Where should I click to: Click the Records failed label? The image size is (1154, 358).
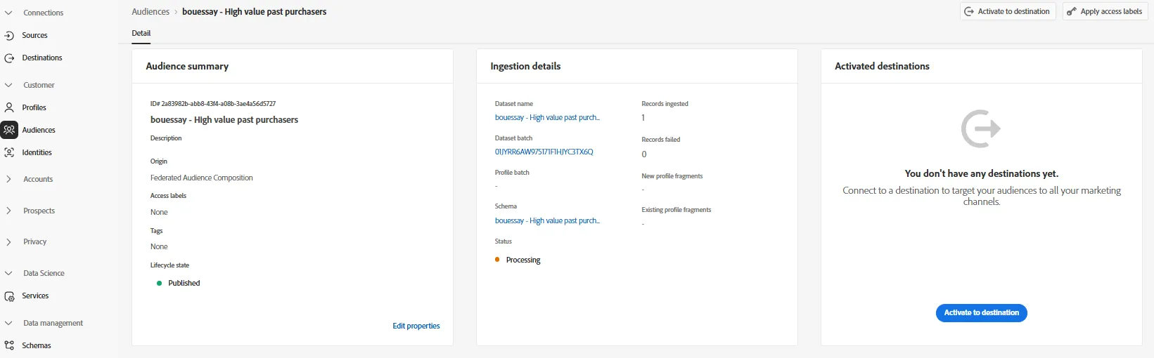661,140
